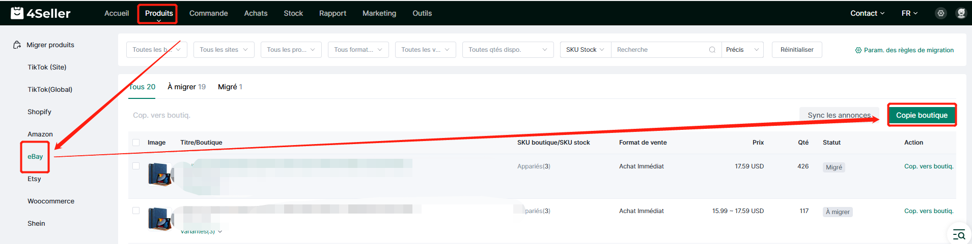Open the Achats menu

pos(256,13)
